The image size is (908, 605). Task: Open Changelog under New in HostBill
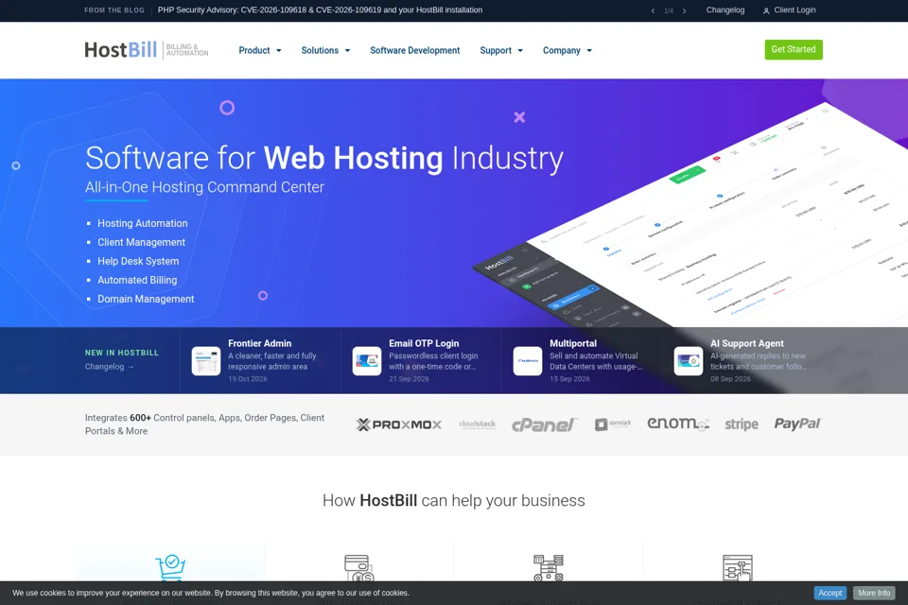coord(109,367)
